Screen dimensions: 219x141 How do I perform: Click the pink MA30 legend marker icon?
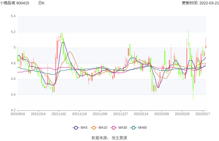click(x=114, y=128)
